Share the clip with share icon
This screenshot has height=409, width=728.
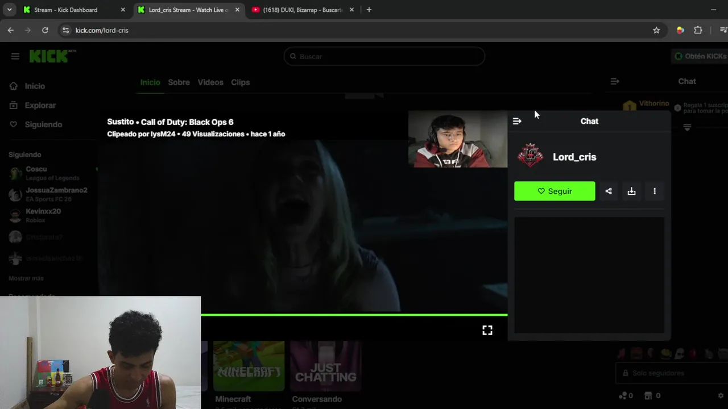point(609,191)
